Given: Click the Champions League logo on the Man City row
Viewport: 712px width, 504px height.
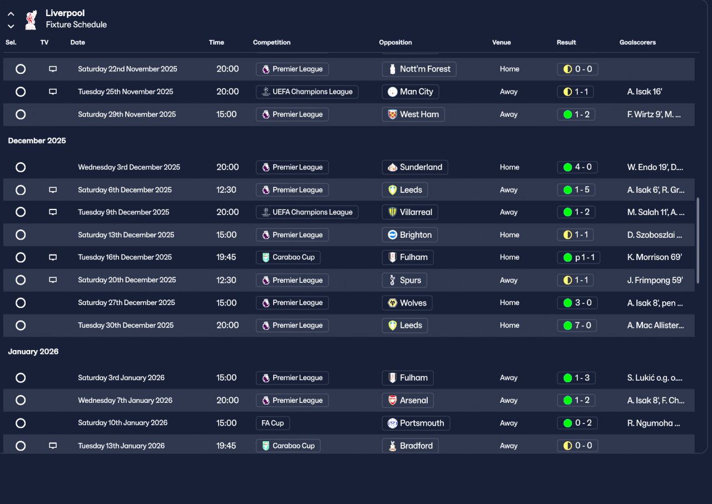Looking at the screenshot, I should coord(266,92).
